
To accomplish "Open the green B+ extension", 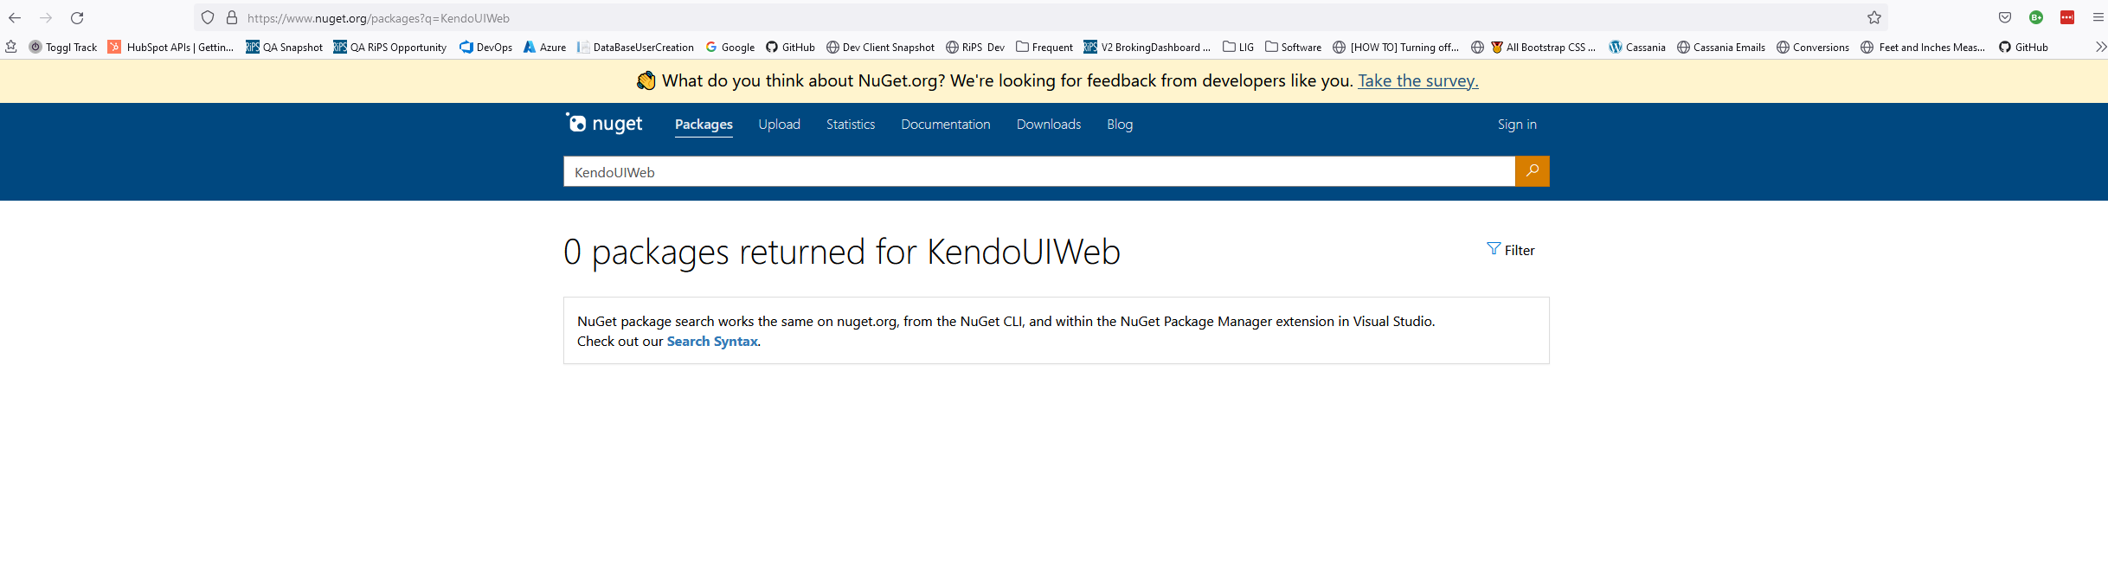I will pyautogui.click(x=2036, y=18).
